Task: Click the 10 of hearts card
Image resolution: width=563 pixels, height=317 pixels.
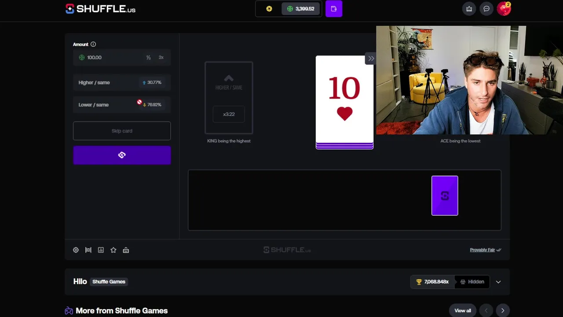Action: 344,100
